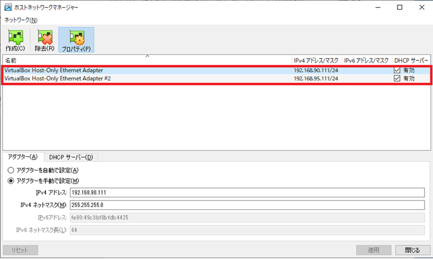Screen dimensions: 433x259
Task: Open Properties (プロパティ) toolbar icon
Action: (x=76, y=40)
